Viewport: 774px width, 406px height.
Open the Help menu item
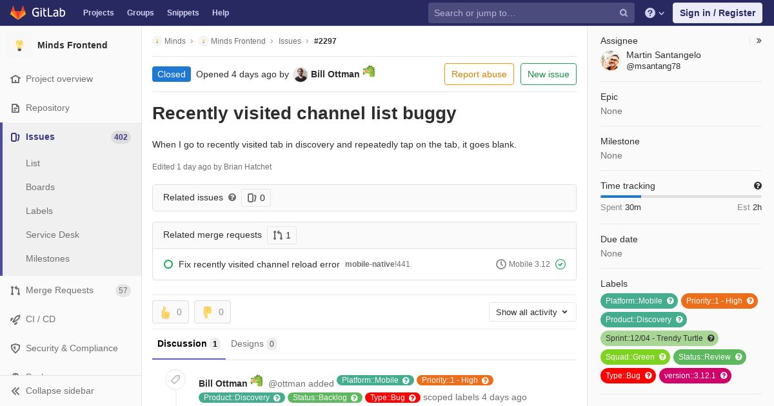[221, 13]
